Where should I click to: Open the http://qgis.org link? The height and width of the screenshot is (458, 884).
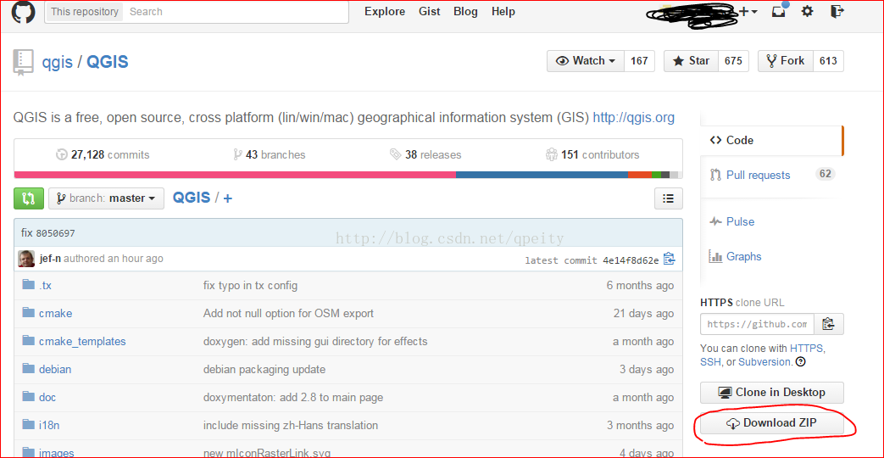coord(634,118)
